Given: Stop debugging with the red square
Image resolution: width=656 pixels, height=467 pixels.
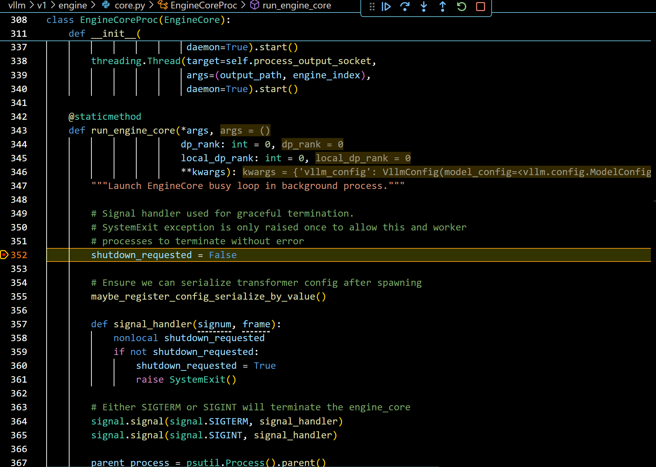Looking at the screenshot, I should (x=480, y=6).
